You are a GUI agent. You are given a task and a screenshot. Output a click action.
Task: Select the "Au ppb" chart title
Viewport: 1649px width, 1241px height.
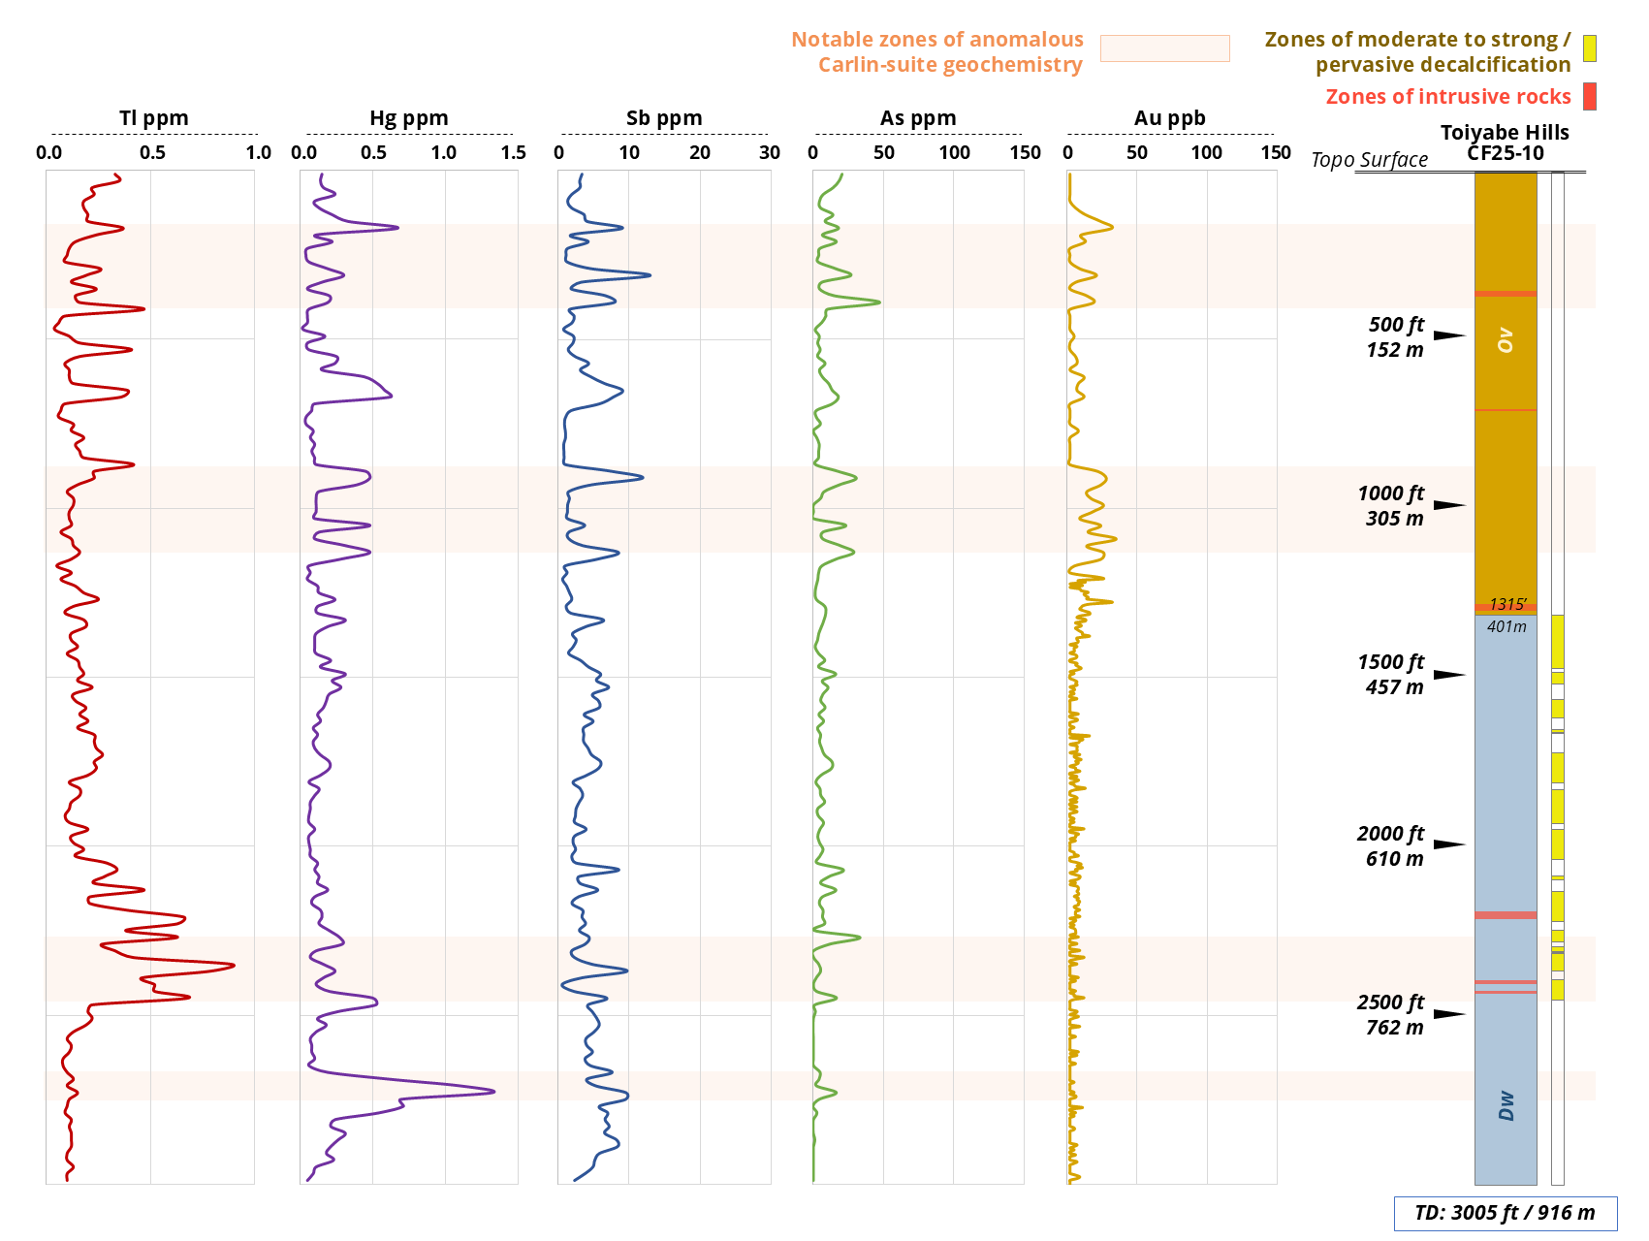click(x=1170, y=118)
